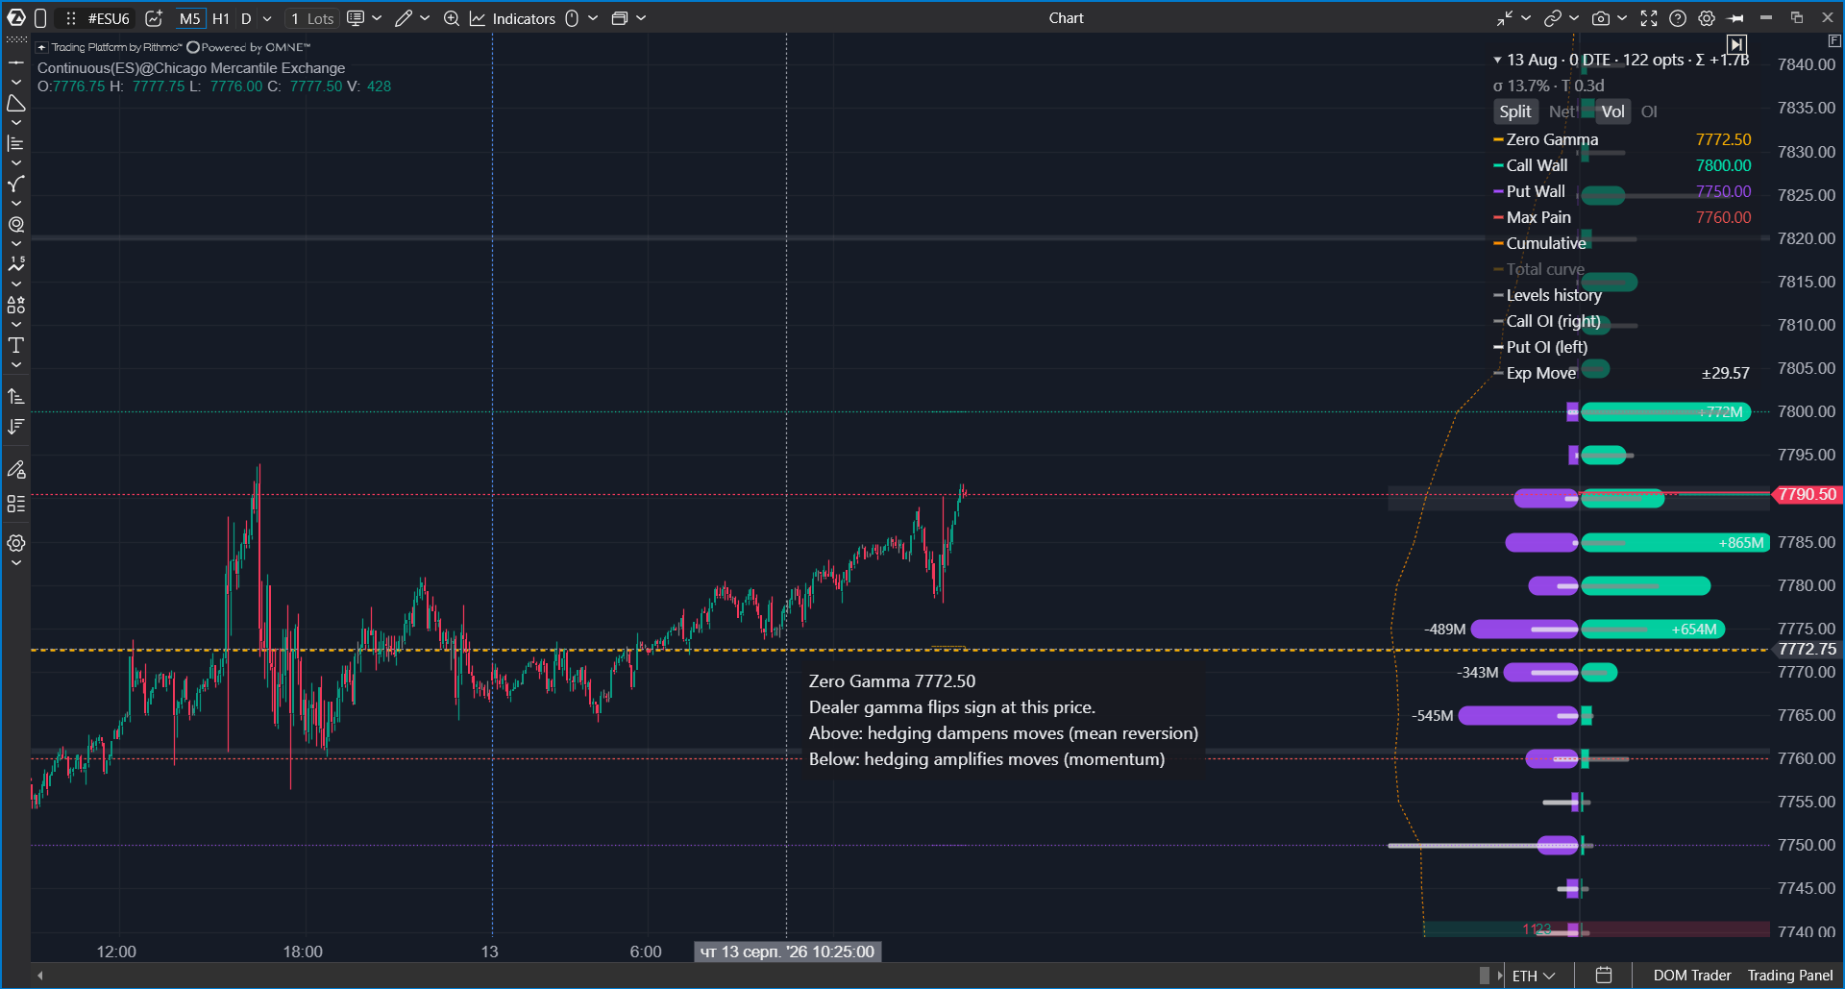
Task: Click the sort ascending objects icon
Action: pos(16,396)
